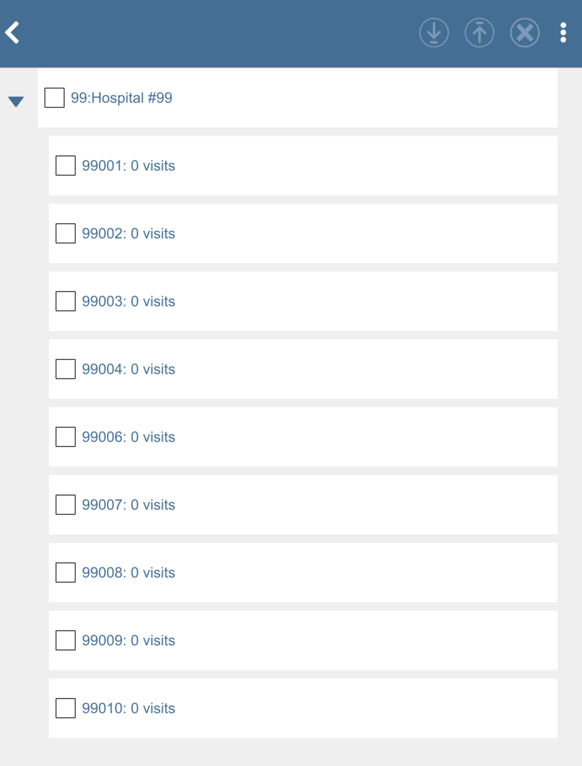
Task: Click the upload icon in header
Action: tap(479, 33)
